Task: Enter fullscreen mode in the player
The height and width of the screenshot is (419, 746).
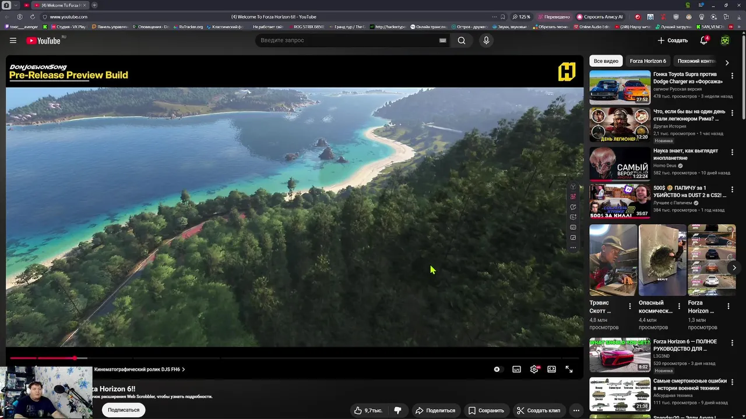Action: [569, 369]
